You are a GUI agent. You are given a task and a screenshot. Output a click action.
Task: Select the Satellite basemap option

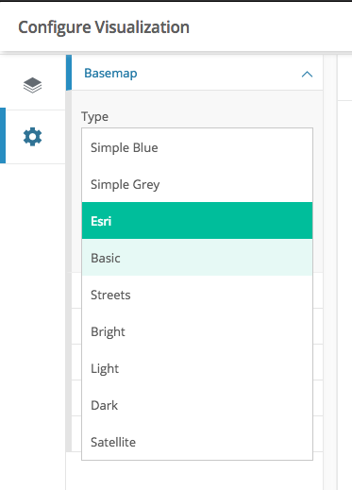pyautogui.click(x=197, y=442)
